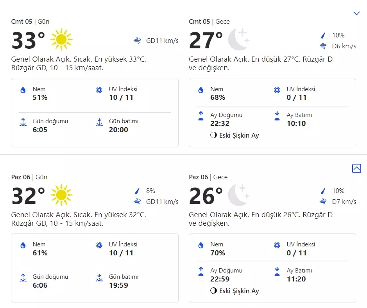Click the UV index icon beside 10 / 11 on Cmt 05
Image resolution: width=367 pixels, height=308 pixels.
tap(99, 90)
